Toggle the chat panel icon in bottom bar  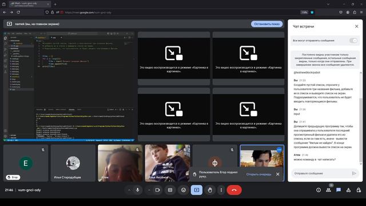click(x=339, y=190)
